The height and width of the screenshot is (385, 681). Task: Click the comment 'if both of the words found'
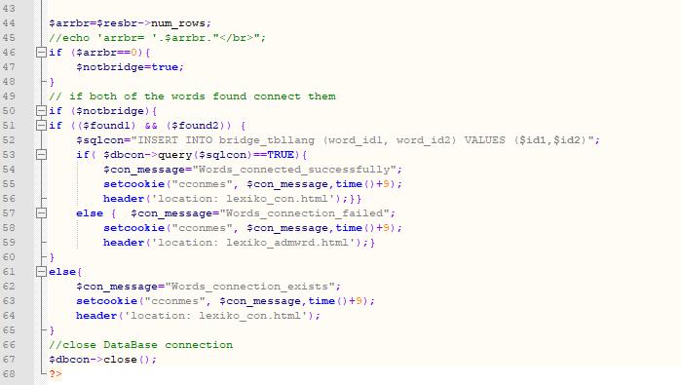192,96
